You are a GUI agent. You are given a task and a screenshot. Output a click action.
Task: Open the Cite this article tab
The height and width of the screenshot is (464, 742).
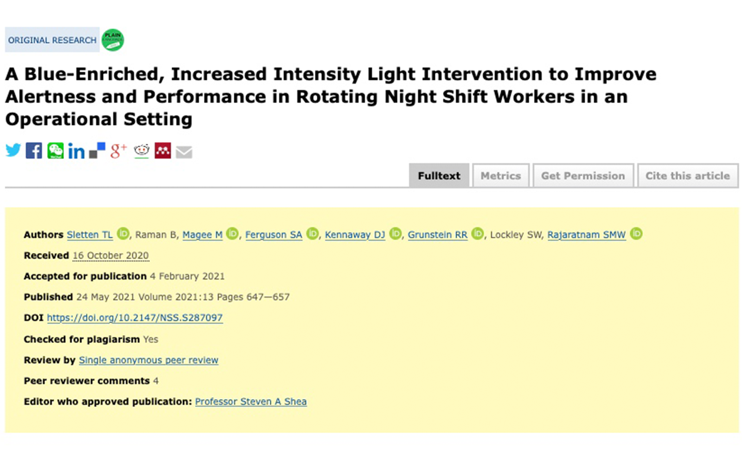pos(687,176)
